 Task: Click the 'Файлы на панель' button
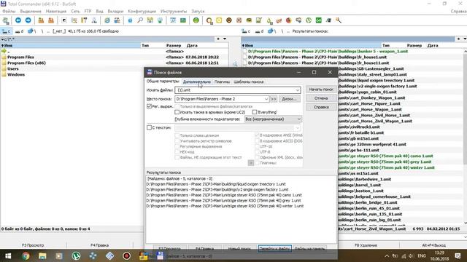click(x=309, y=249)
